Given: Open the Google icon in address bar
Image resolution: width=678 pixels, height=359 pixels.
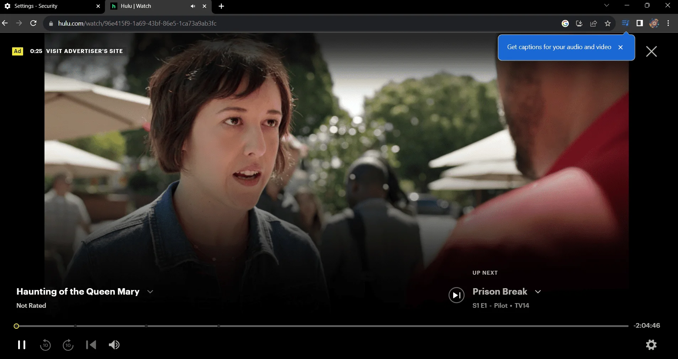Looking at the screenshot, I should [565, 23].
